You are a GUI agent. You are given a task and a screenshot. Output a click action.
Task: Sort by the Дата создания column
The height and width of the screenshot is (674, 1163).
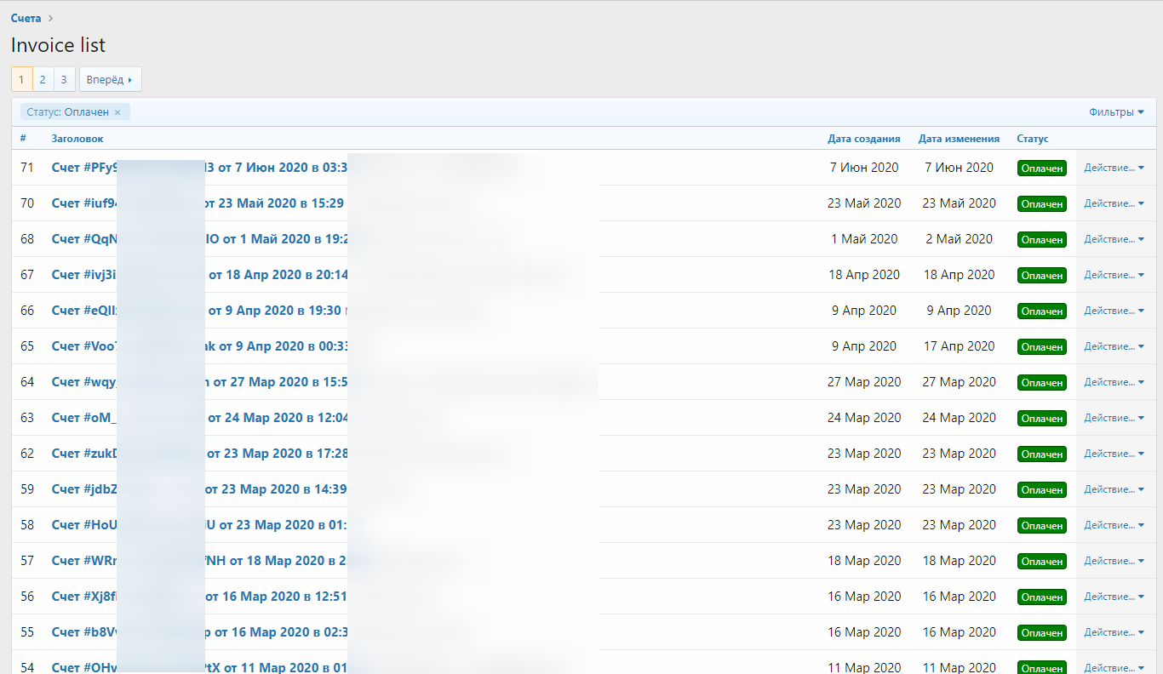[x=863, y=139]
